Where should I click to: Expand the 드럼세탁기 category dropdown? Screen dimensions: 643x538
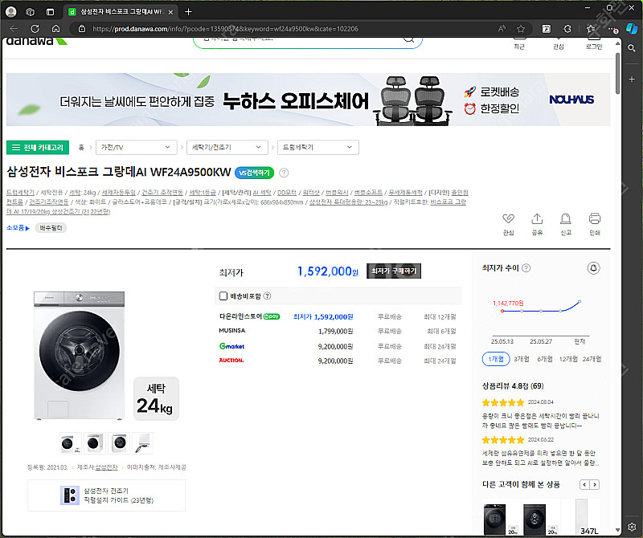tap(318, 148)
